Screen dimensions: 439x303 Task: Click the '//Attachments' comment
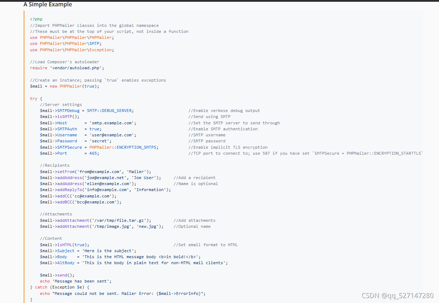(x=56, y=214)
